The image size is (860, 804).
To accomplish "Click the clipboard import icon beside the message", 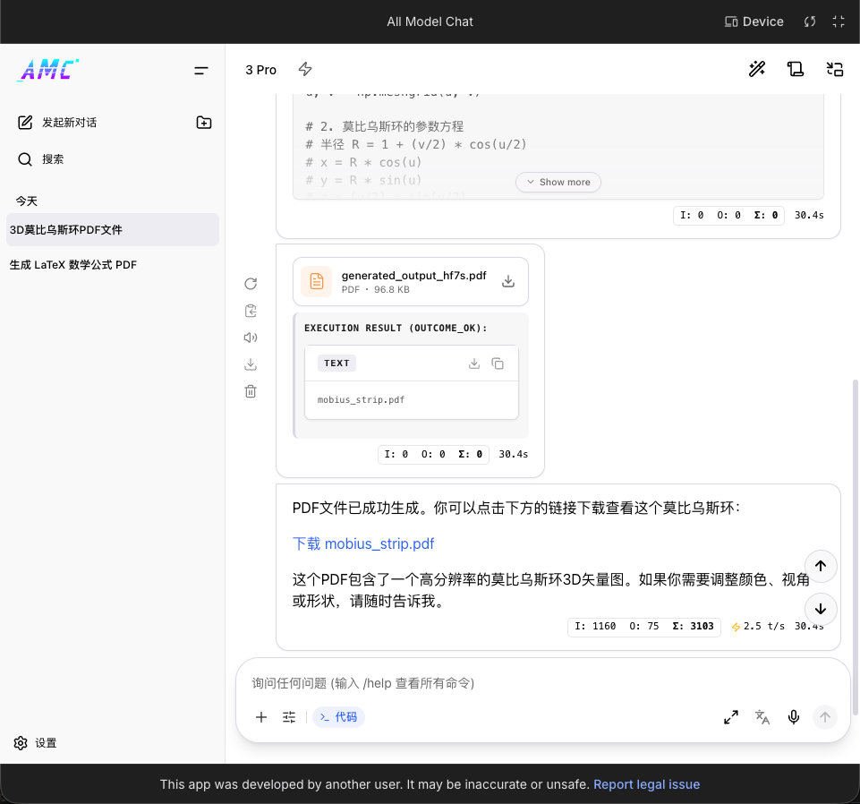I will tap(251, 311).
